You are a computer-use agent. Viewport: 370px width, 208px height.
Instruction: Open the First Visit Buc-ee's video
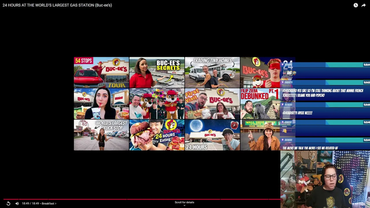[x=212, y=104]
